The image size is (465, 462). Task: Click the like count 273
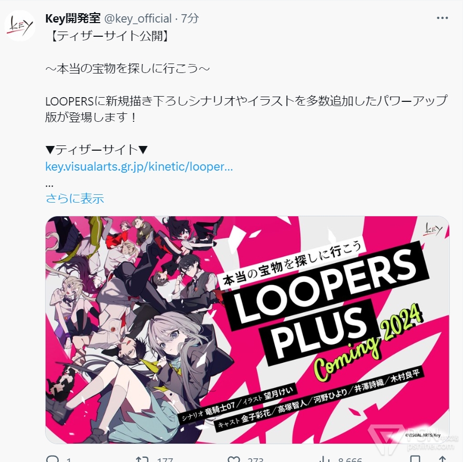coord(255,459)
